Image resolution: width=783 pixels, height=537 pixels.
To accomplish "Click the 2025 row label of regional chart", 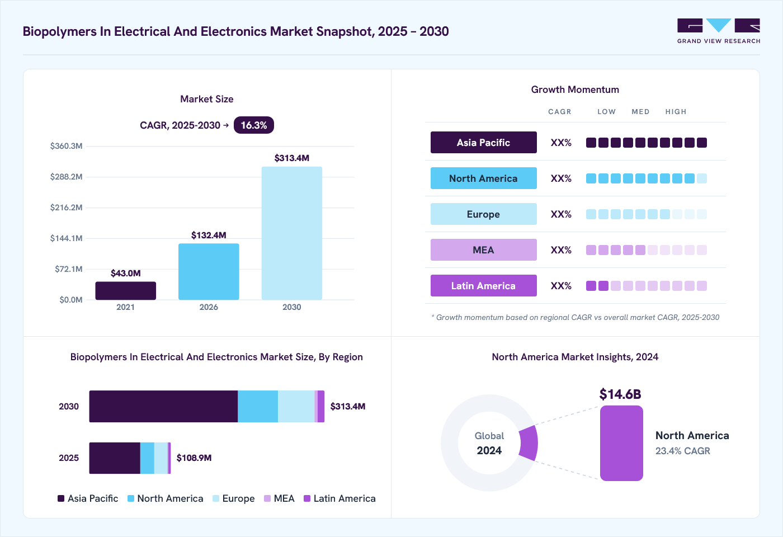I will 69,458.
